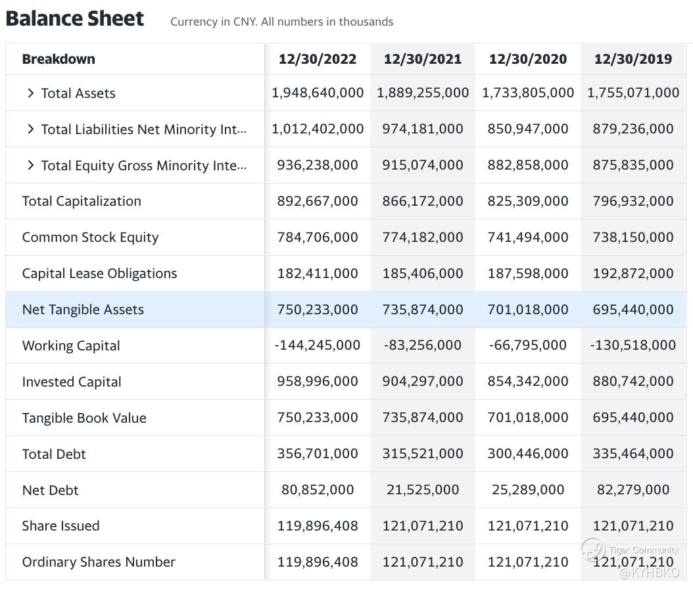
Task: Click the 12/30/2019 column header
Action: click(x=633, y=59)
